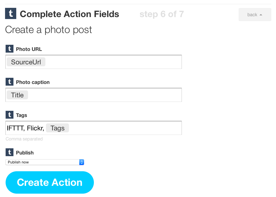Click the step 6 of 7 indicator
This screenshot has height=197, width=276.
[162, 14]
